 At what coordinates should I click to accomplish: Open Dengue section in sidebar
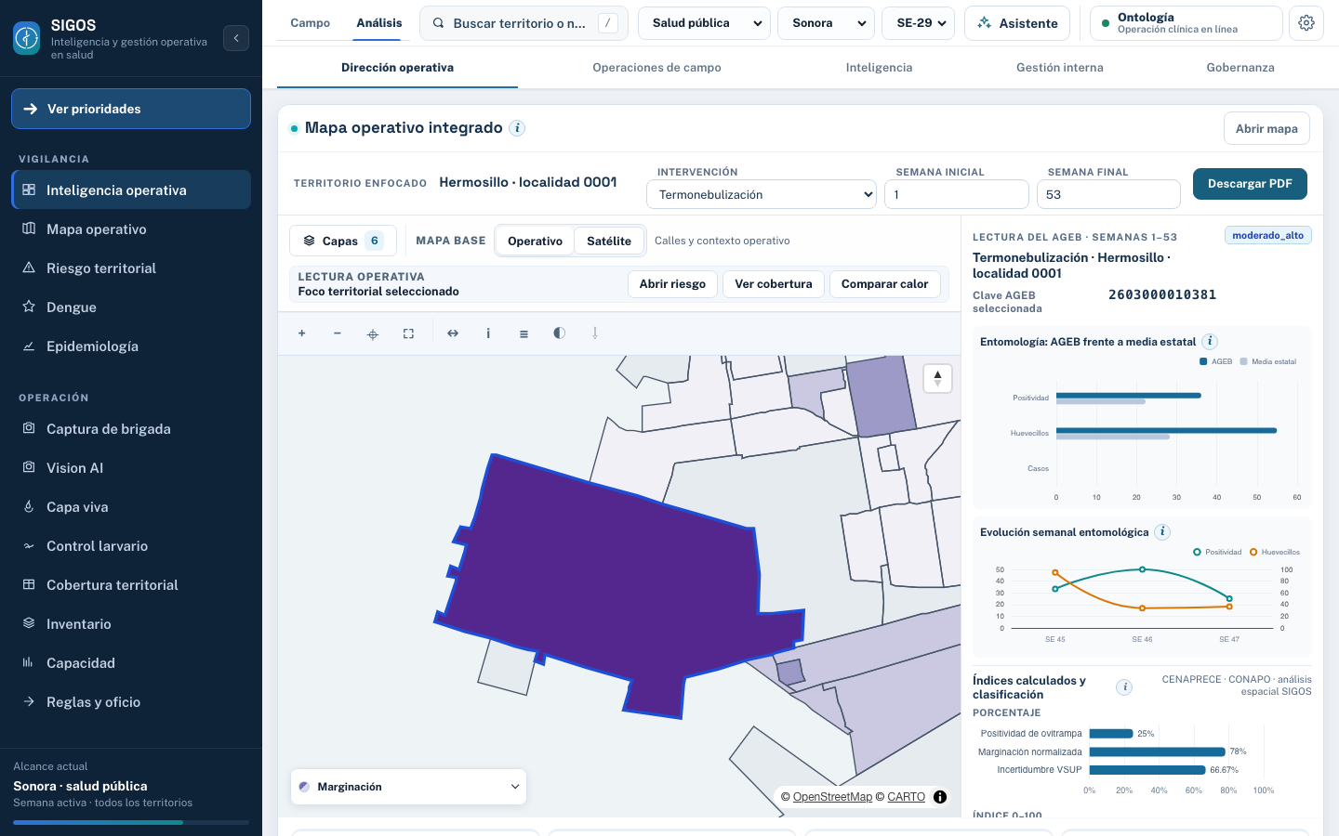point(131,307)
